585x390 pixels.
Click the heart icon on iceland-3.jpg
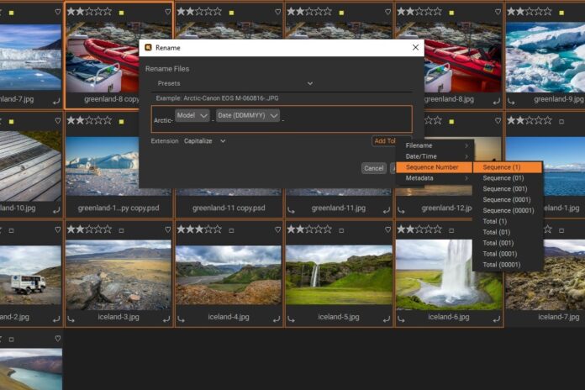(x=167, y=229)
